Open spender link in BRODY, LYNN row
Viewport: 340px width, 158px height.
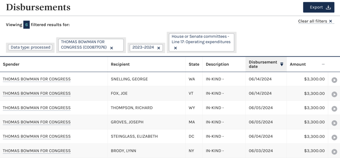coord(37,151)
